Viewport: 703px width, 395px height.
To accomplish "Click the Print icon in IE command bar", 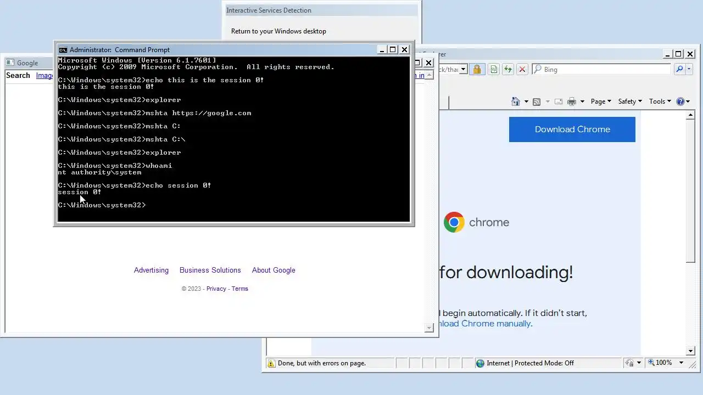I will click(572, 101).
